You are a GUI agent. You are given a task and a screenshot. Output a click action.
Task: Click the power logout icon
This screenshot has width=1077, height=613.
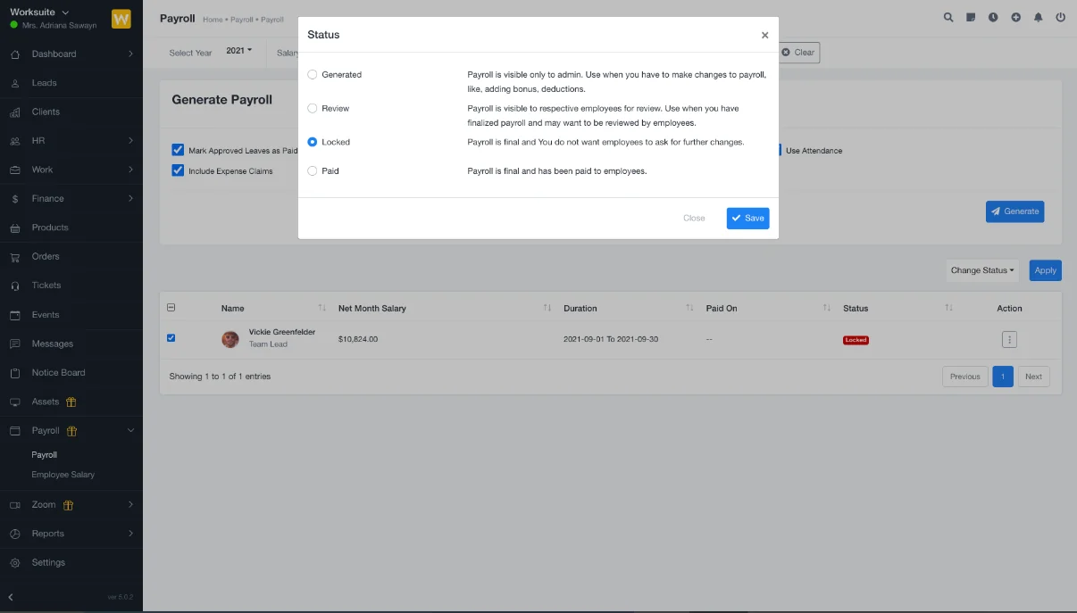(1060, 17)
